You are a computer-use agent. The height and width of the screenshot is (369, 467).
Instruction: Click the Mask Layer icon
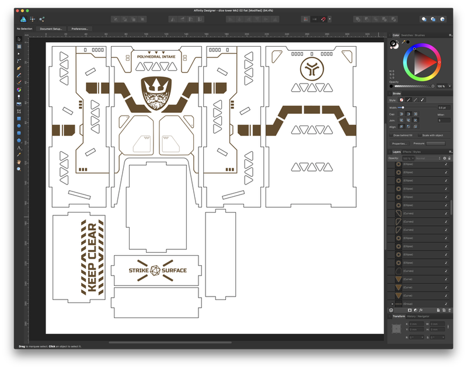410,311
